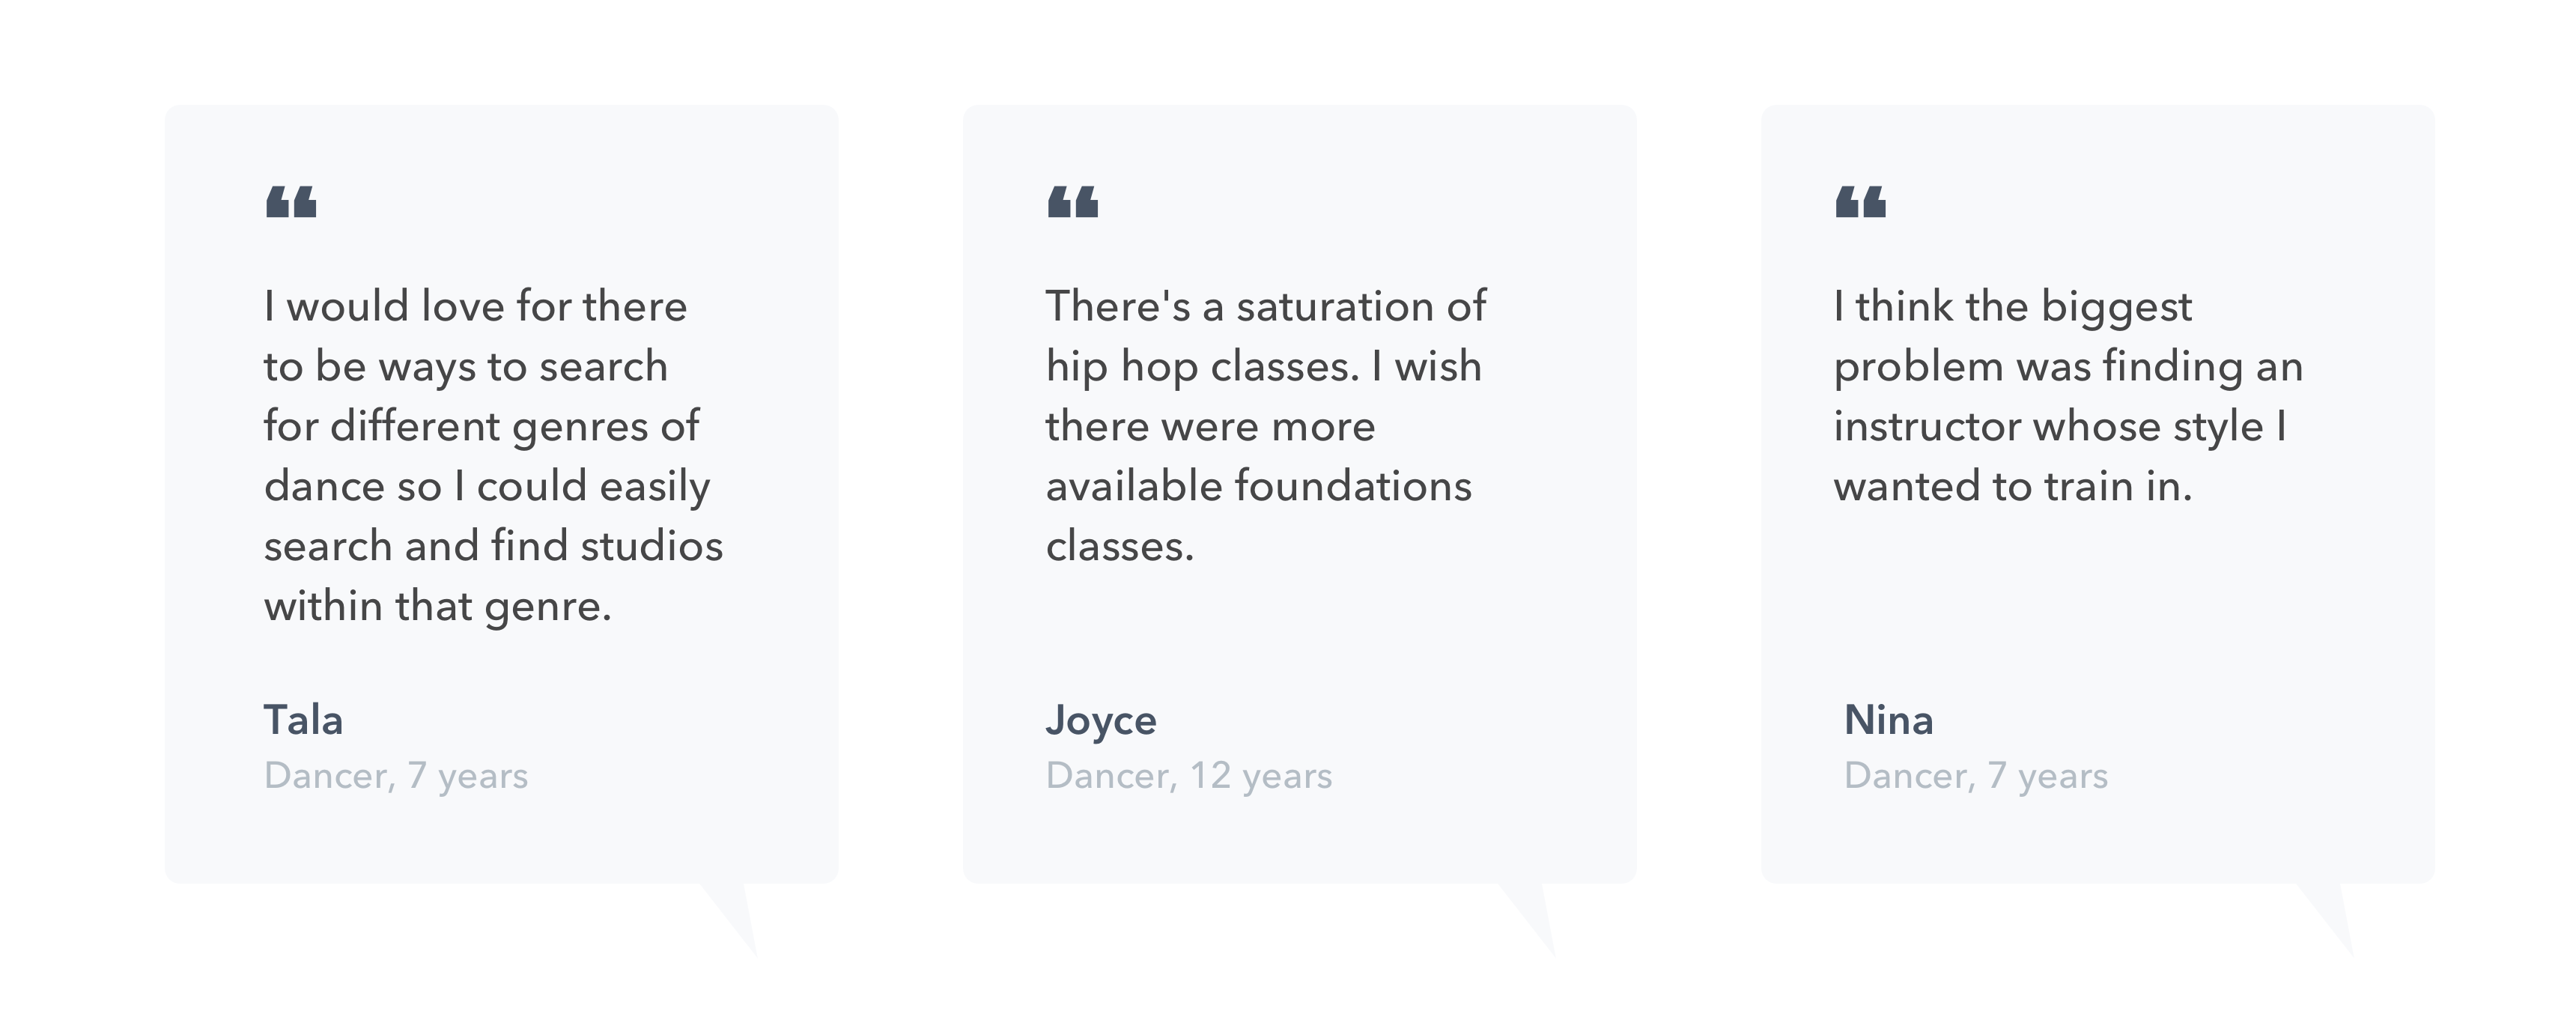Click the quotation mark icon above Tala's quote
The width and height of the screenshot is (2576, 1020).
291,202
